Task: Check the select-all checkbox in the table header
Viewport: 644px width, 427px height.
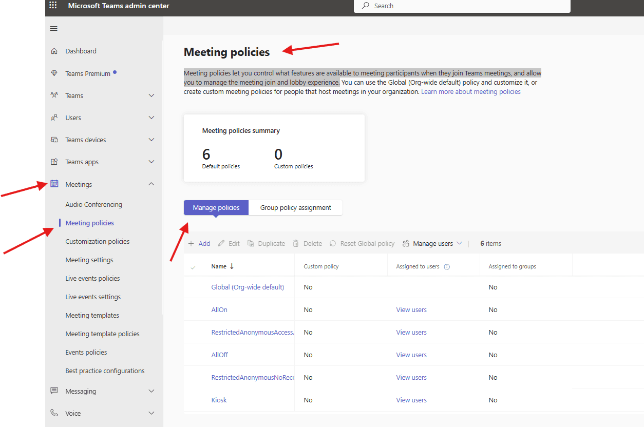Action: tap(192, 266)
